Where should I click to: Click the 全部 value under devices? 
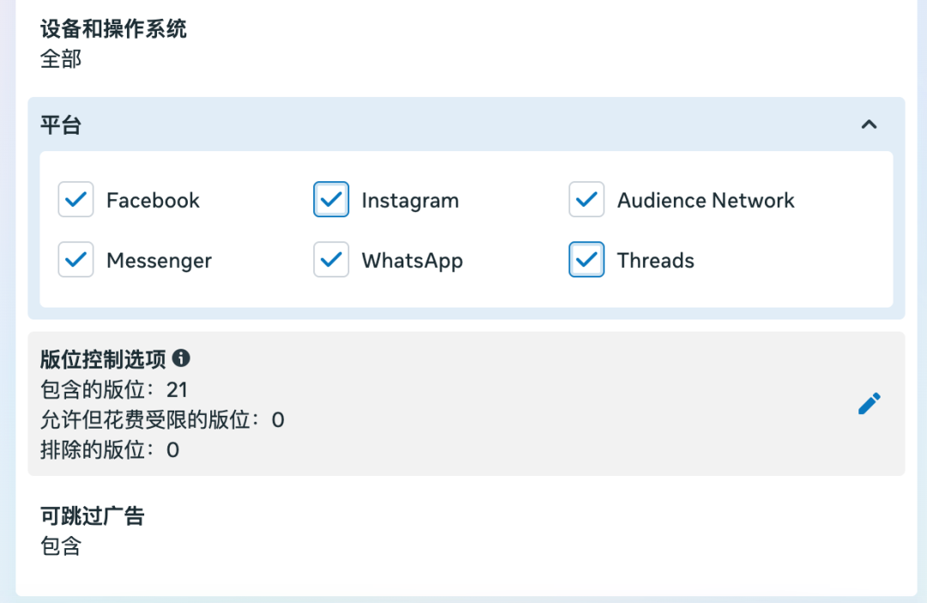pyautogui.click(x=61, y=59)
